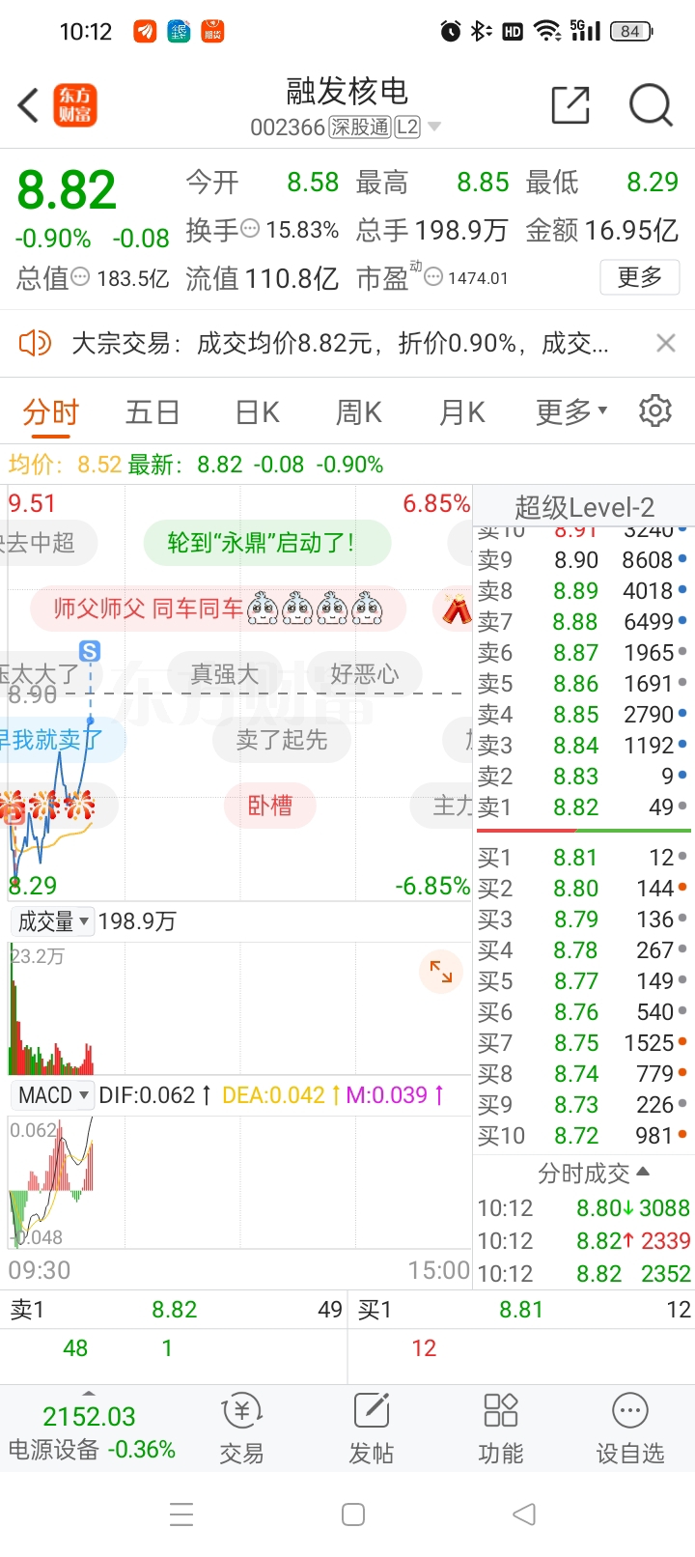
Task: Expand chart to fullscreen with arrows icon
Action: pos(441,972)
